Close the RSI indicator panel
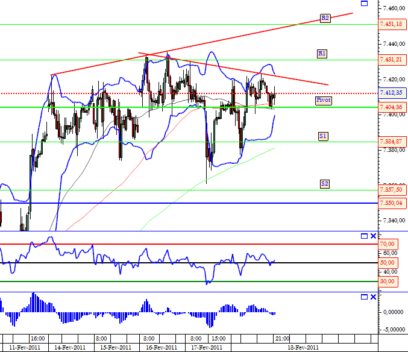The image size is (408, 352). tap(373, 236)
